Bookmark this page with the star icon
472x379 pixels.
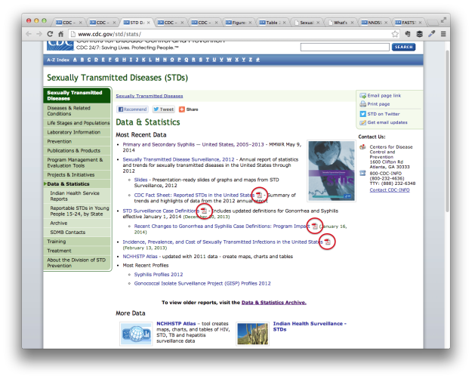(395, 34)
